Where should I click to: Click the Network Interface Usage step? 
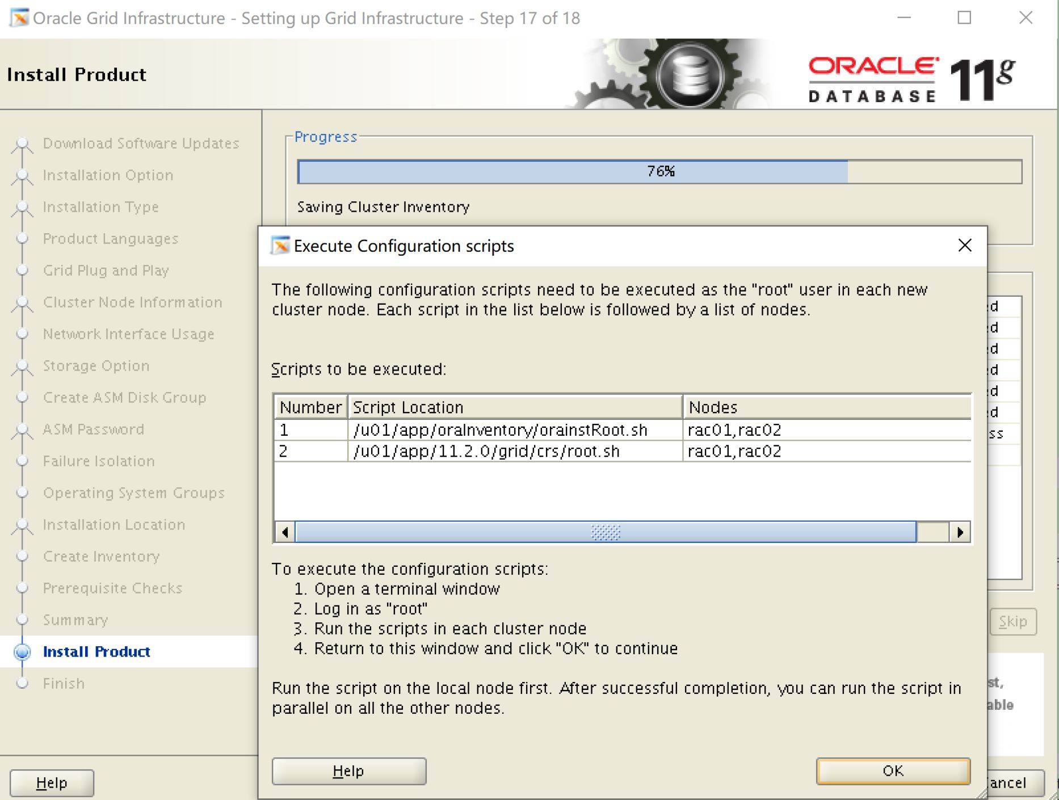click(128, 334)
